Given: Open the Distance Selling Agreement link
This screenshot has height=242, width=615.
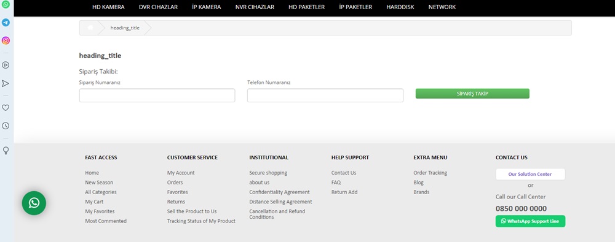Looking at the screenshot, I should click(x=281, y=202).
